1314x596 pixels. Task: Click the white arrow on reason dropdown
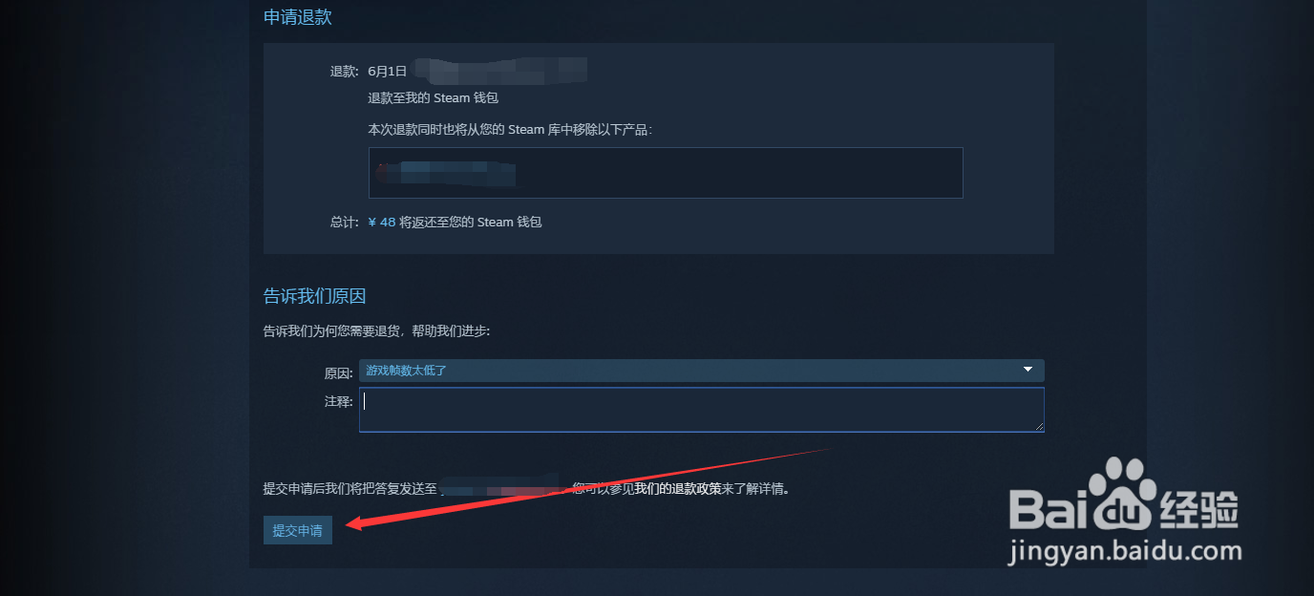tap(1028, 369)
